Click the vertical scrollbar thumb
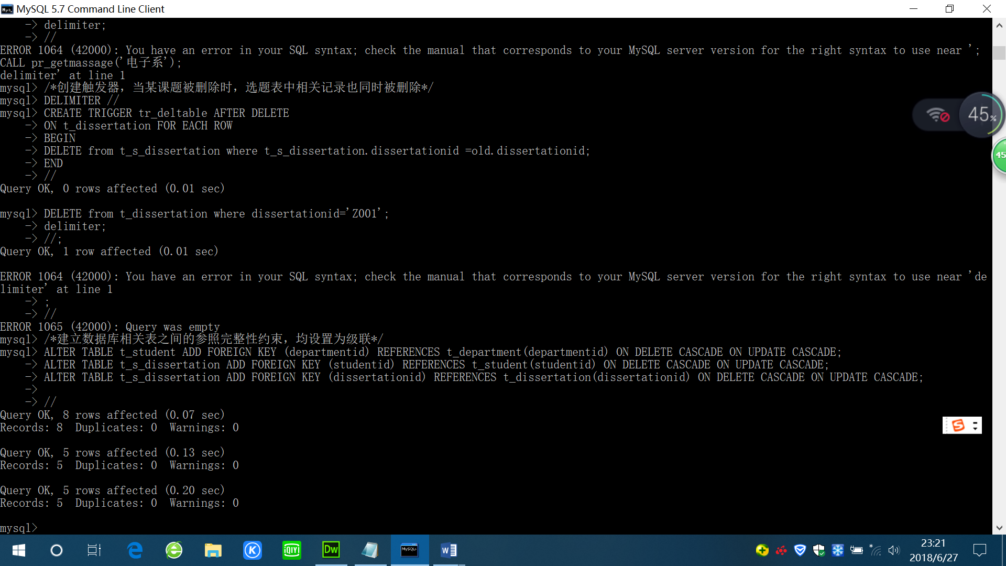The width and height of the screenshot is (1006, 566). tap(999, 53)
